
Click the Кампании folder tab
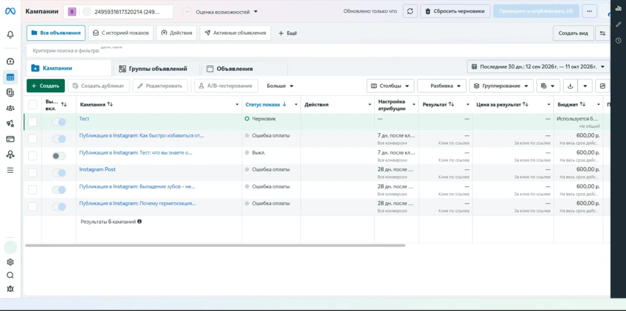pos(68,68)
